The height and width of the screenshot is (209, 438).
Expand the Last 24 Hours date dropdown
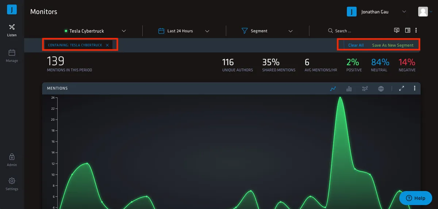click(x=207, y=31)
